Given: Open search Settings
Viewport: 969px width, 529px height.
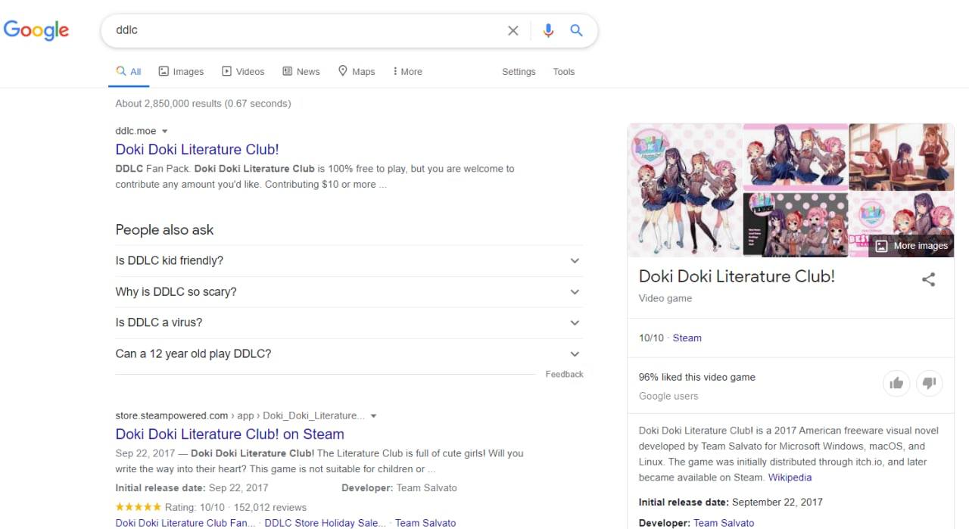Looking at the screenshot, I should (x=519, y=71).
